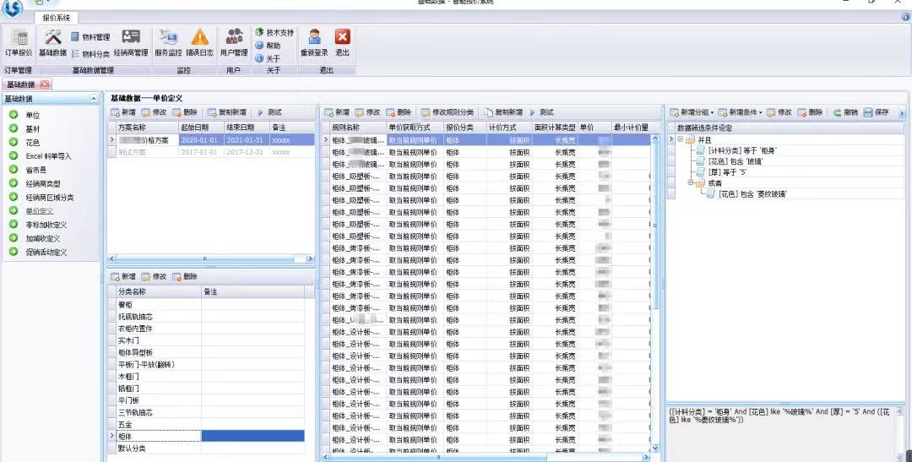Open Excel 料单导入 in the sidebar
912x462 pixels.
(47, 156)
